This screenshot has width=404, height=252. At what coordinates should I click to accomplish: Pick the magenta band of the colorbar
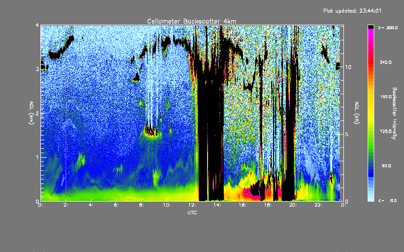coord(371,32)
